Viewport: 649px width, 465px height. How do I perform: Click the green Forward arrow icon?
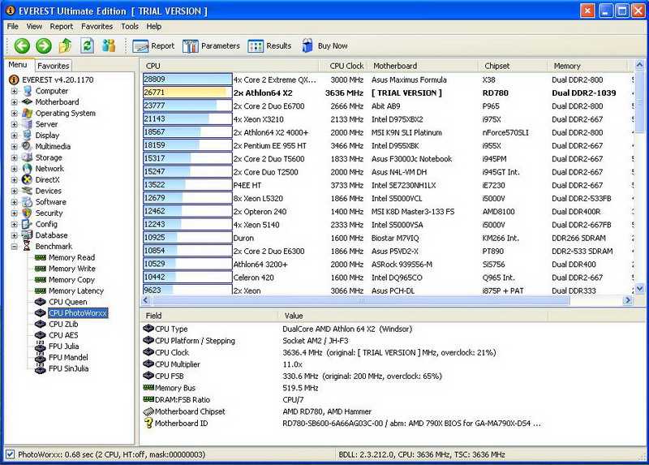click(44, 46)
